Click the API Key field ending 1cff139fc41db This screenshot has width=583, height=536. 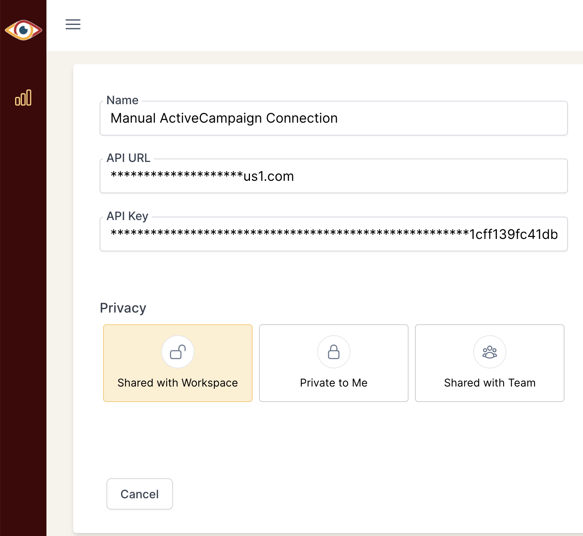pos(333,234)
